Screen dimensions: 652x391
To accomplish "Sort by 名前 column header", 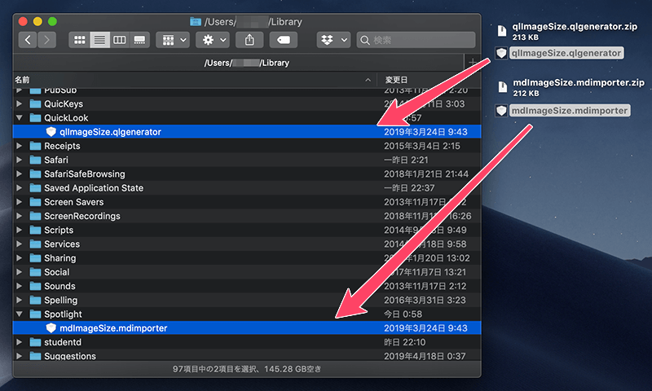I will (195, 80).
